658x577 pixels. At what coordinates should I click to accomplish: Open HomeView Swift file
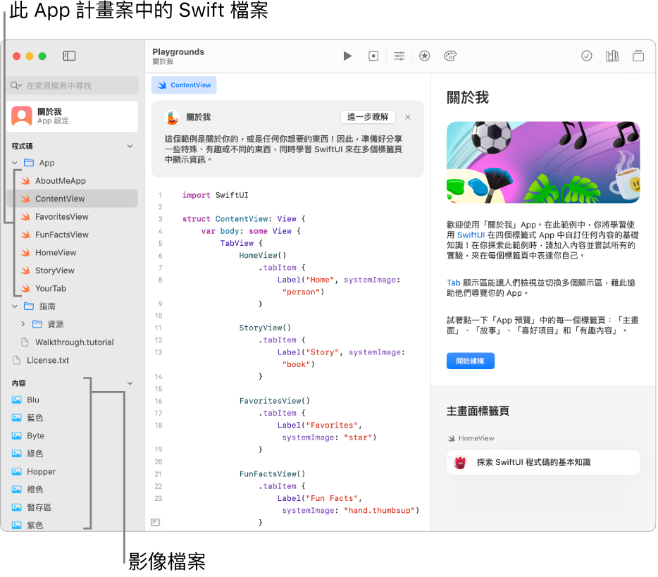point(72,253)
